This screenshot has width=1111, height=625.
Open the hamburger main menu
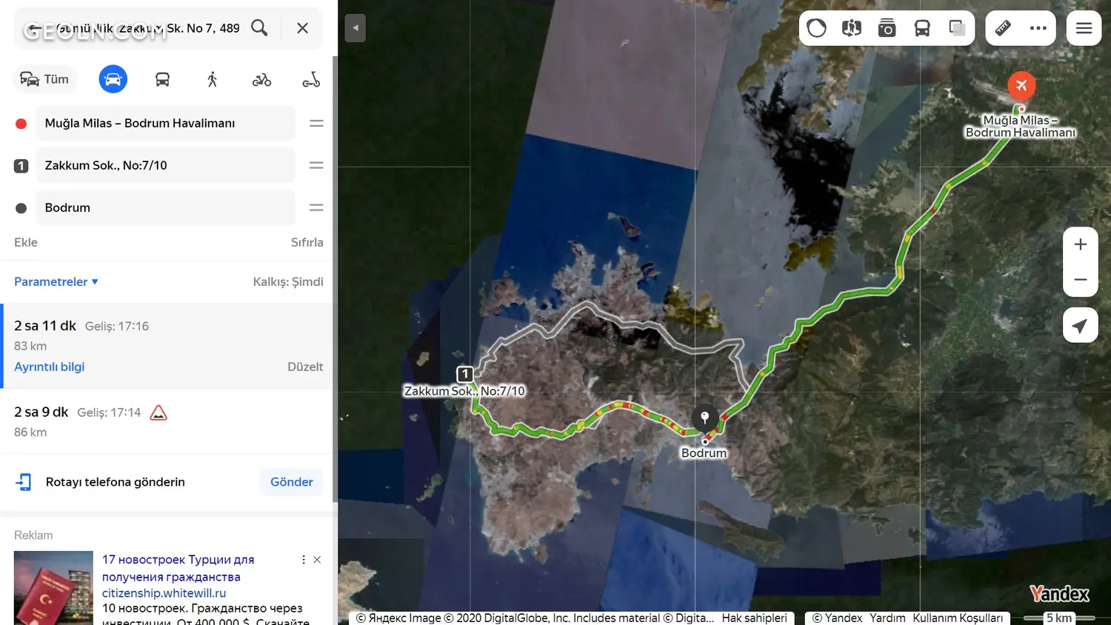coord(1084,28)
